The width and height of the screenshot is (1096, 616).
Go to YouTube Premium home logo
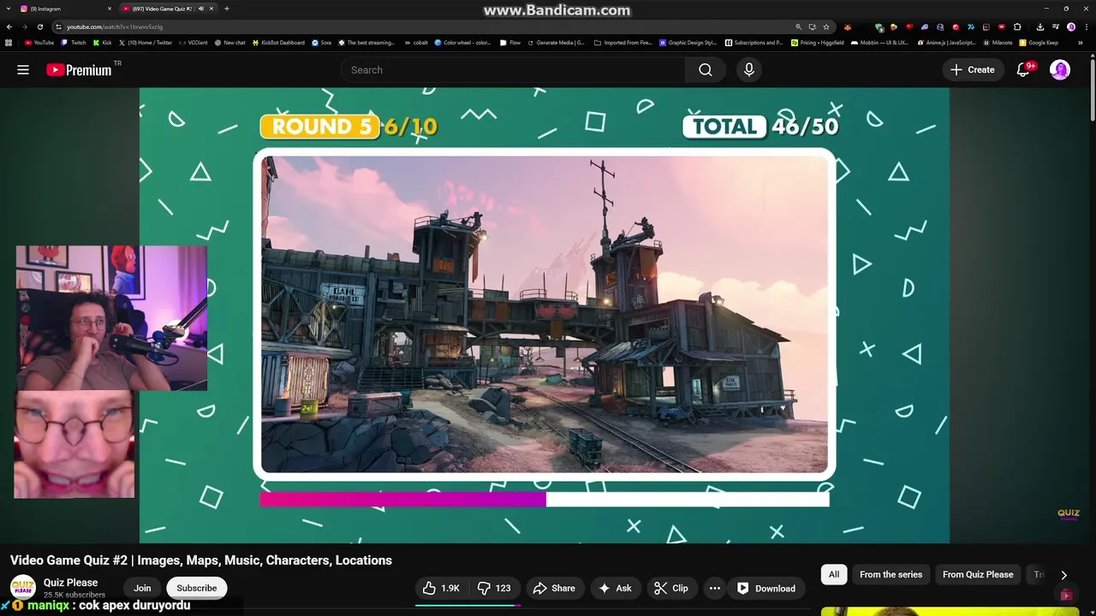click(x=79, y=70)
